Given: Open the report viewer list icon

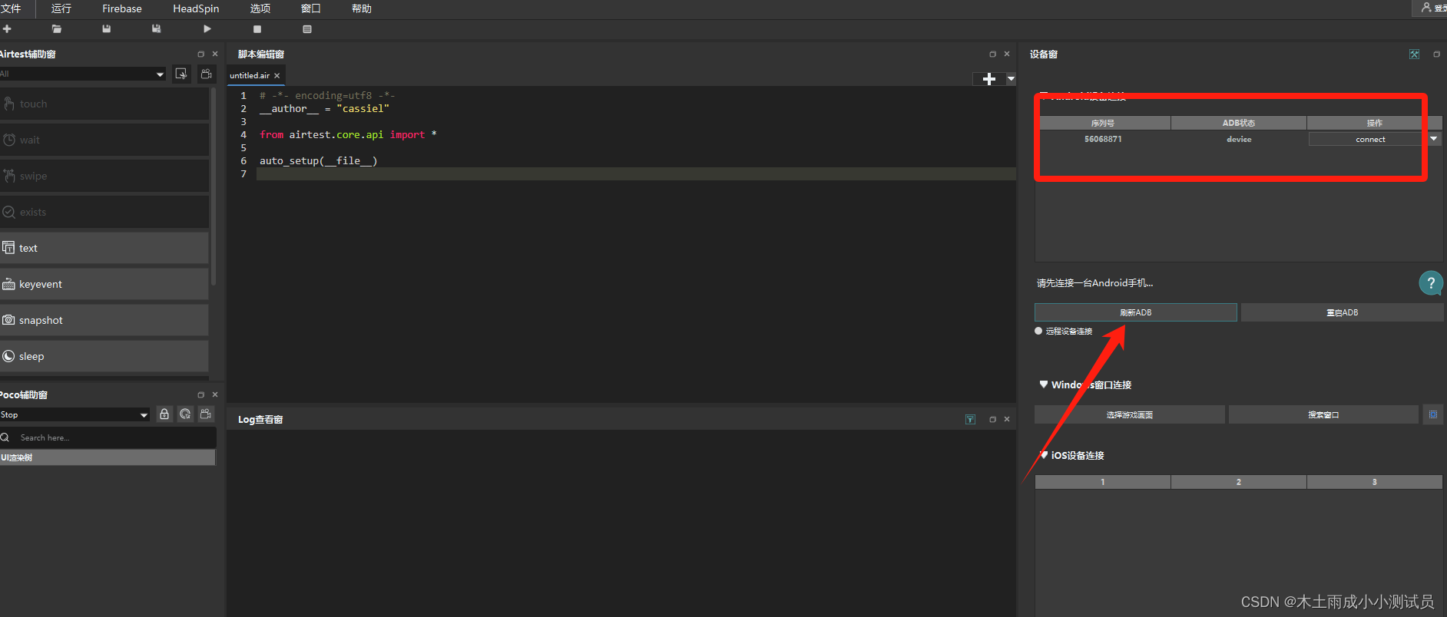Looking at the screenshot, I should (x=307, y=29).
